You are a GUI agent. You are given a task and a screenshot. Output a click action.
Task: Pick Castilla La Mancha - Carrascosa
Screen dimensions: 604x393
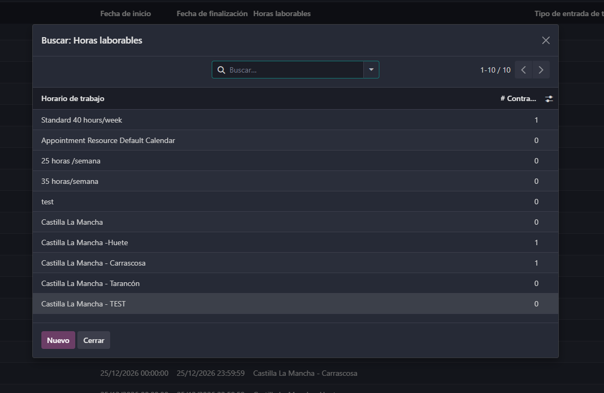click(x=94, y=263)
